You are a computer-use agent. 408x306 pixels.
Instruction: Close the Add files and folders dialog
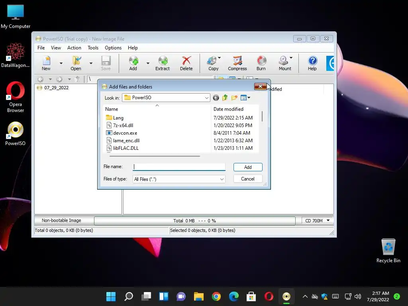(x=260, y=86)
